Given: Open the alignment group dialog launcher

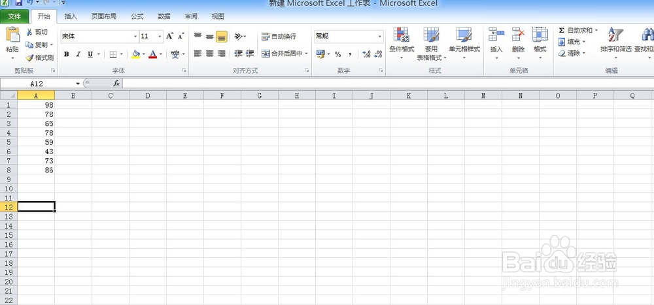Looking at the screenshot, I should tap(307, 71).
